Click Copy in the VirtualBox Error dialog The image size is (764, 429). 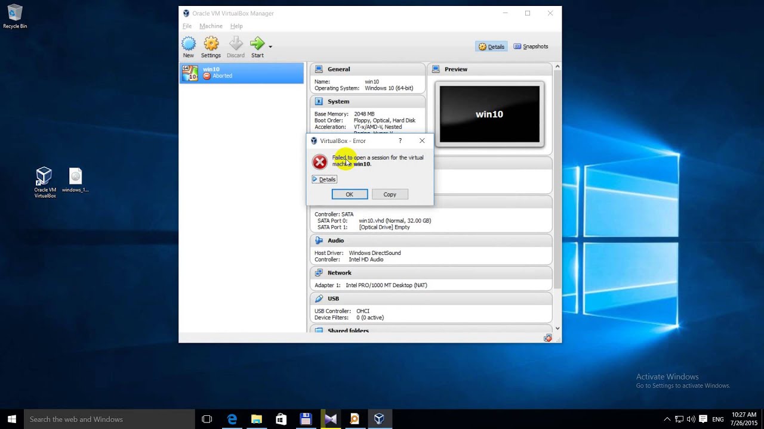390,194
